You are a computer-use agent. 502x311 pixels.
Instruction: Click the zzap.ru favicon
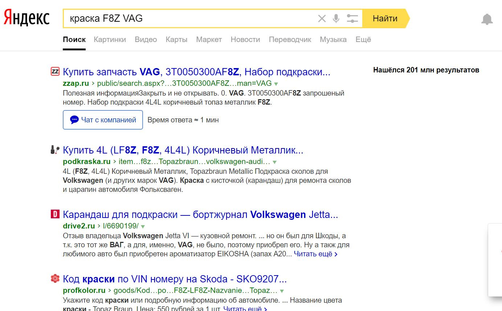click(55, 71)
